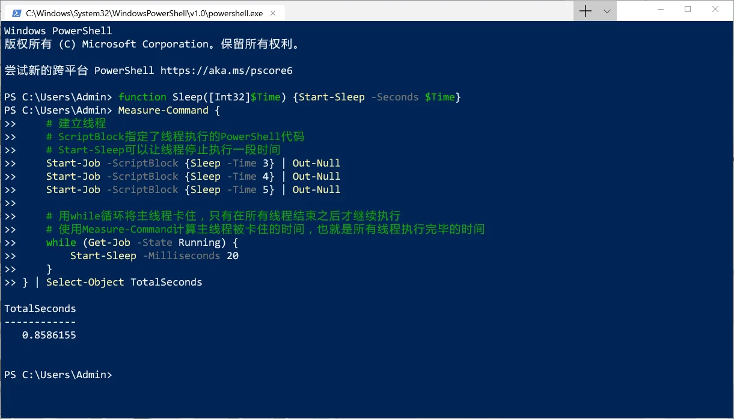The width and height of the screenshot is (734, 419).
Task: Click Start-Sleep -Milliseconds 20 line
Action: [x=154, y=255]
